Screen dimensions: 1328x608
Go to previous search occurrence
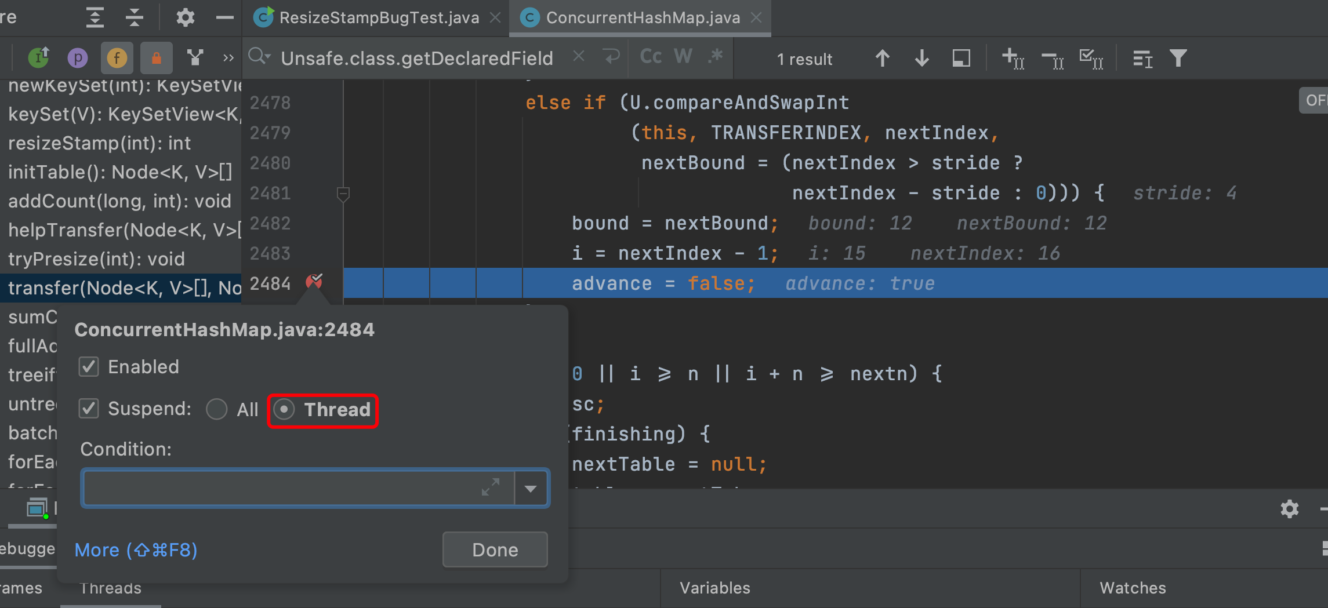tap(882, 58)
